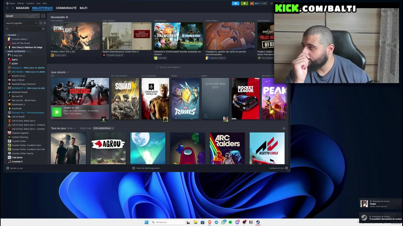The width and height of the screenshot is (403, 226).
Task: Open the Jeux menu
Action: (38, 3)
